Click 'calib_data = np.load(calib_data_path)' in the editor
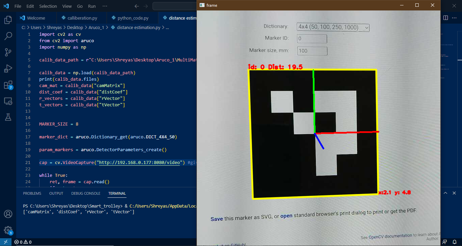The image size is (462, 246). (x=87, y=73)
